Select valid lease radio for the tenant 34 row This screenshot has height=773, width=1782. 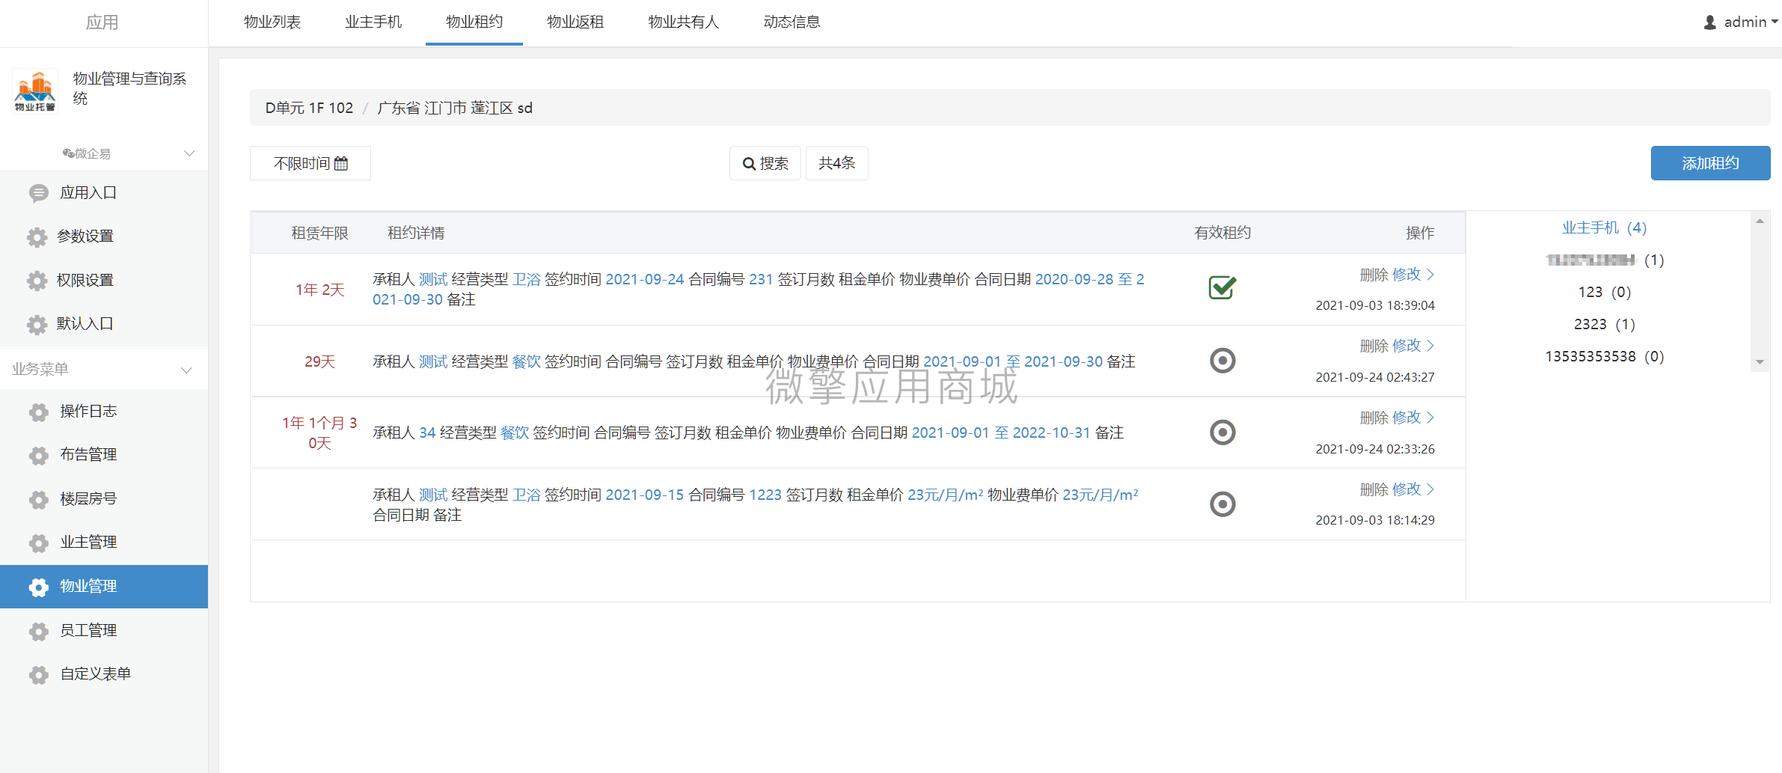(x=1222, y=433)
